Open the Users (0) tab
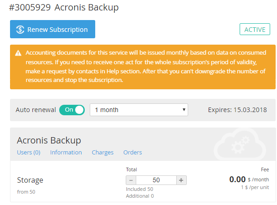277x205 pixels. click(x=29, y=152)
